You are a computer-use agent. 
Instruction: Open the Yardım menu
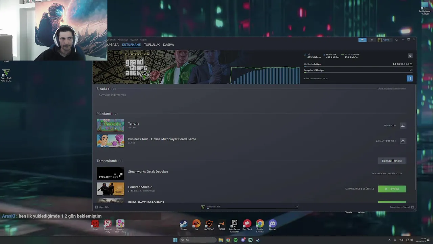tap(143, 40)
